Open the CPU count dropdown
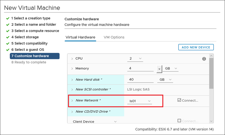225x135 pixels. (135, 59)
